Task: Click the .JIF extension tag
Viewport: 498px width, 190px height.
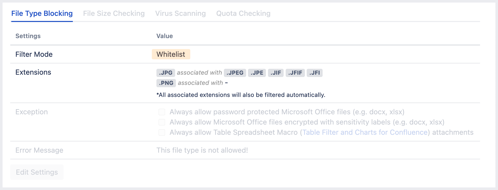Action: 275,73
